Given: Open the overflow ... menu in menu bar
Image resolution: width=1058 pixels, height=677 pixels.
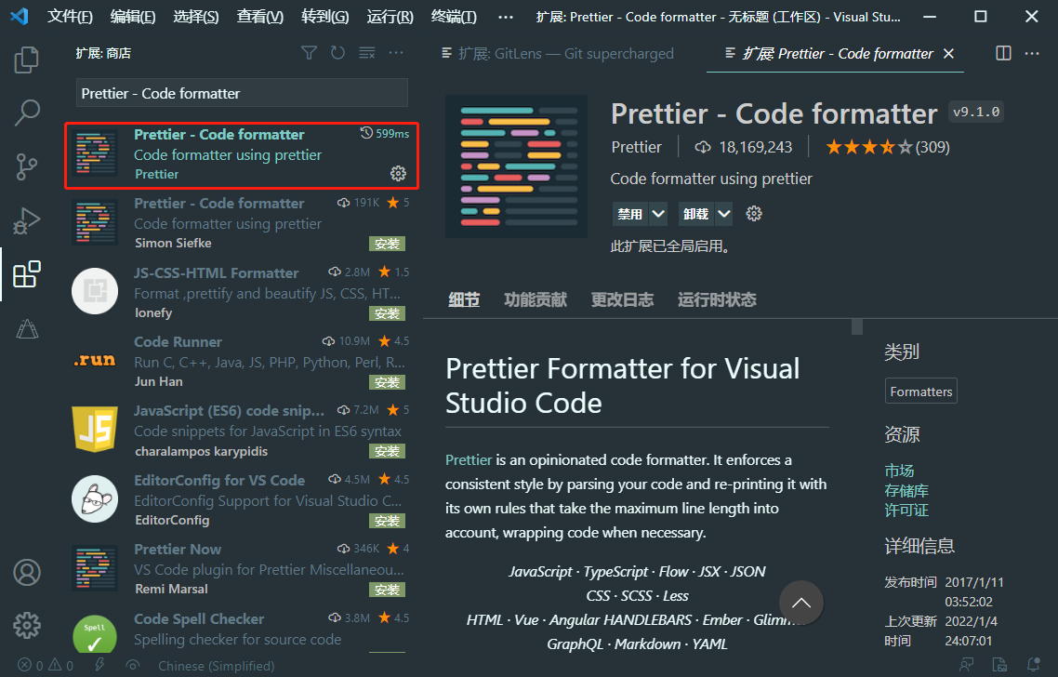Looking at the screenshot, I should pos(506,17).
